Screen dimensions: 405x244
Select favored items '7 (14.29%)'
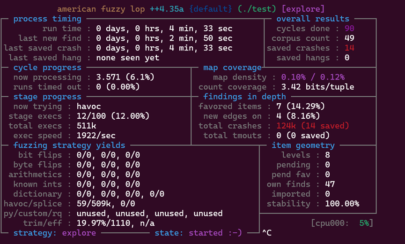click(301, 107)
